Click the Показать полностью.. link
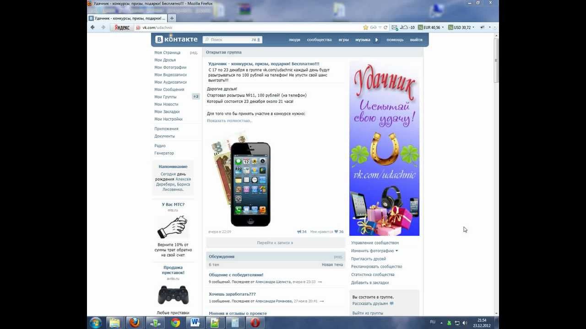 (x=229, y=121)
